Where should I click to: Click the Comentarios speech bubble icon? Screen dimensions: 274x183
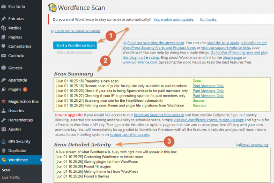(x=3, y=46)
